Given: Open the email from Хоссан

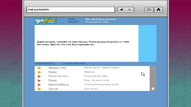Looking at the screenshot, I should coord(53,89).
